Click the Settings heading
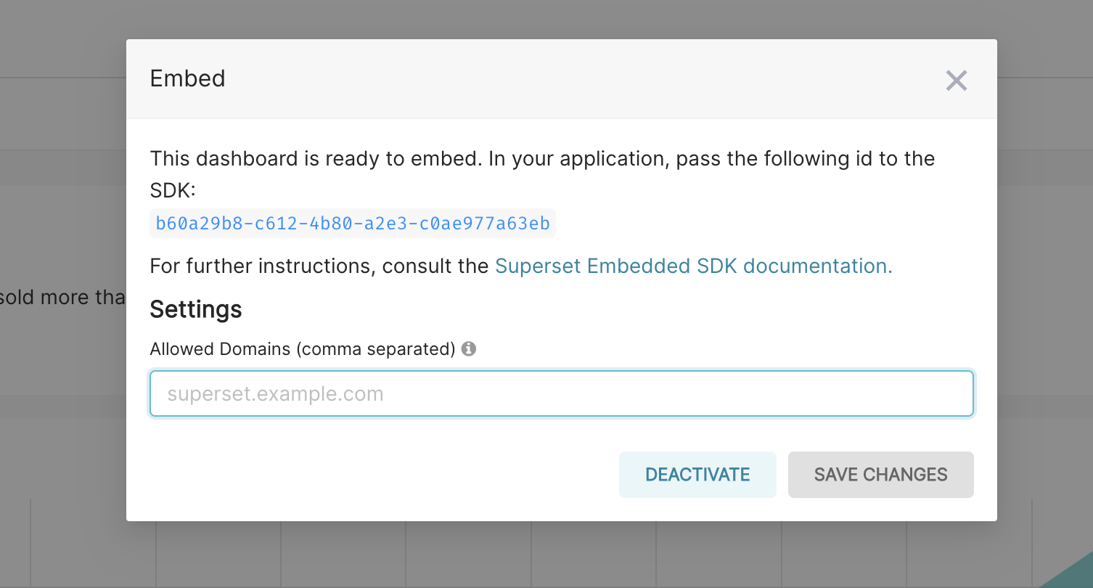 pos(195,309)
